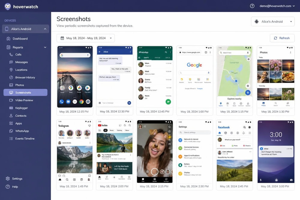300x200 pixels.
Task: Click the Refresh button
Action: tap(282, 38)
